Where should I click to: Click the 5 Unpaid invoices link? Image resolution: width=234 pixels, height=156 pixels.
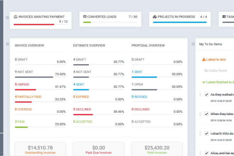click(22, 84)
